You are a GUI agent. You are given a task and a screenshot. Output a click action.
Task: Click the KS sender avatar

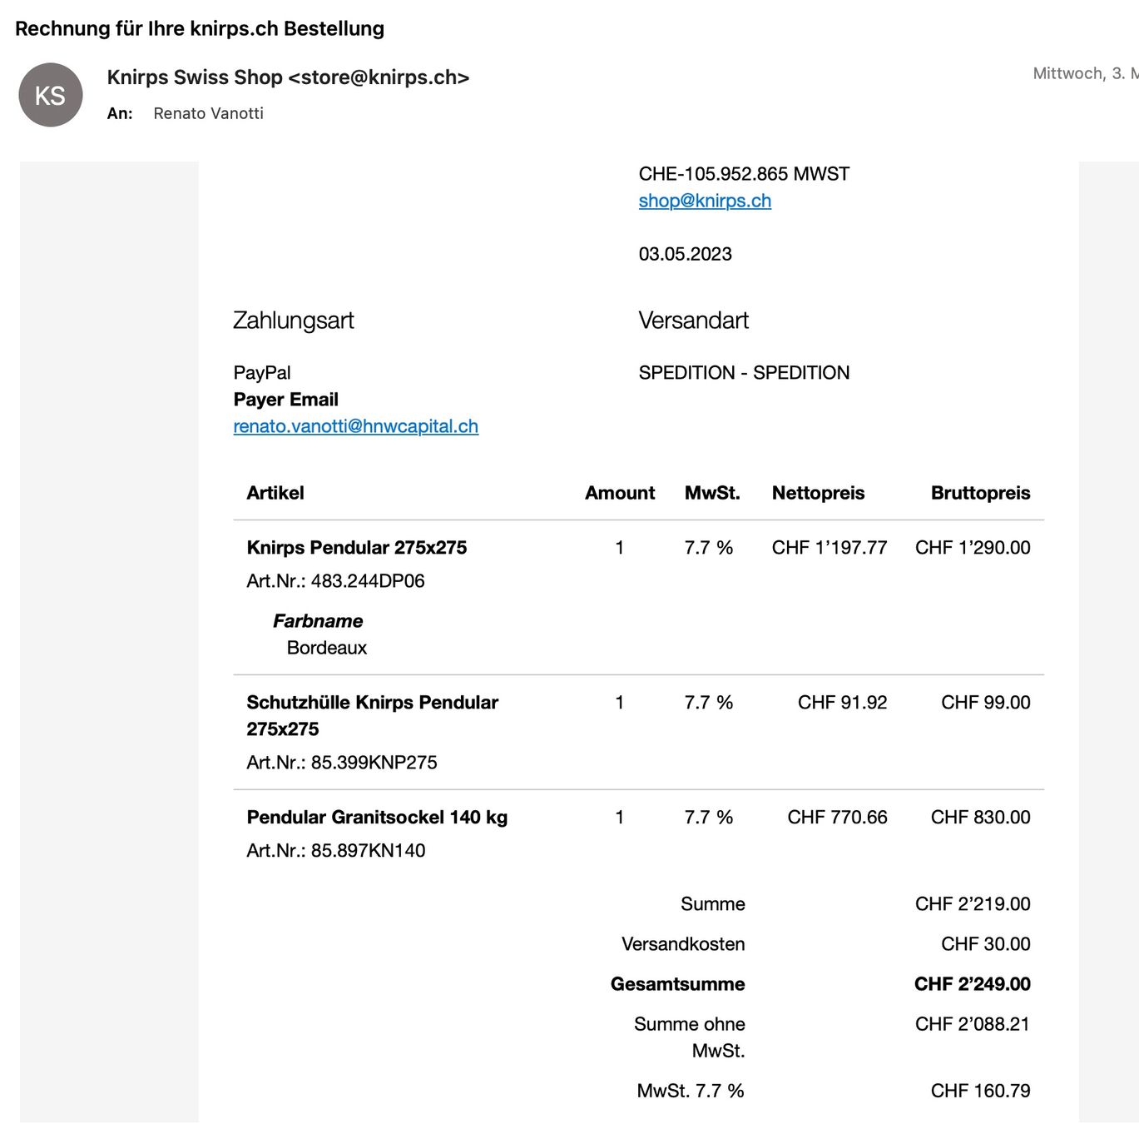coord(51,95)
